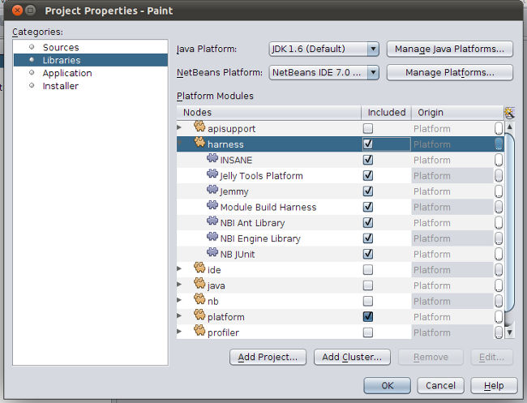Uncheck the Jelly Tools Platform checkbox
Screen dimensions: 527x403
pos(368,176)
